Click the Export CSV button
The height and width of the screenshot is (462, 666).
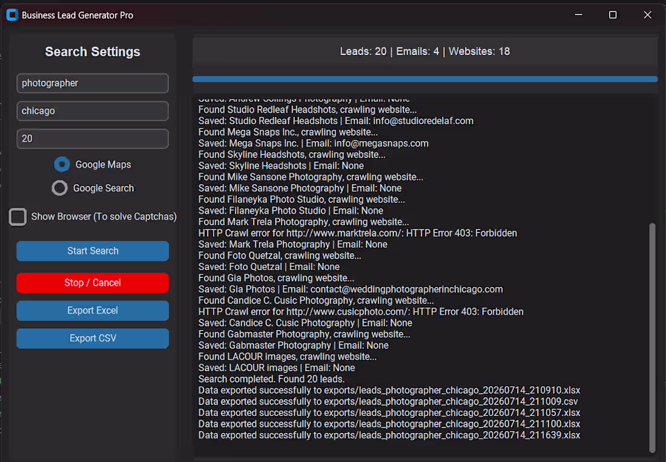[93, 338]
